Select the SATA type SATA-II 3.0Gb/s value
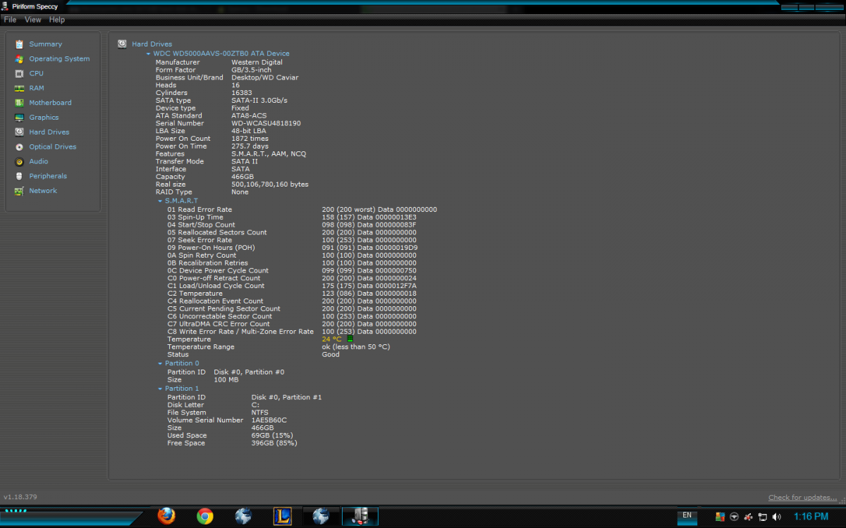The image size is (846, 528). tap(259, 101)
